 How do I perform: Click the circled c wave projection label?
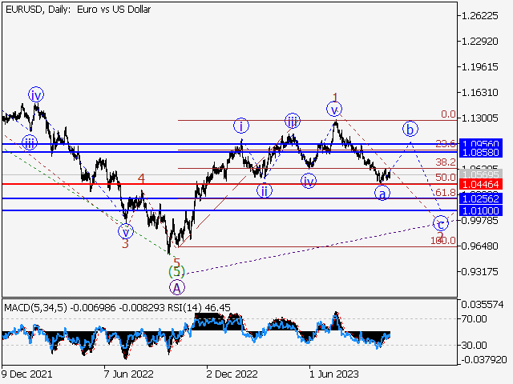click(441, 224)
